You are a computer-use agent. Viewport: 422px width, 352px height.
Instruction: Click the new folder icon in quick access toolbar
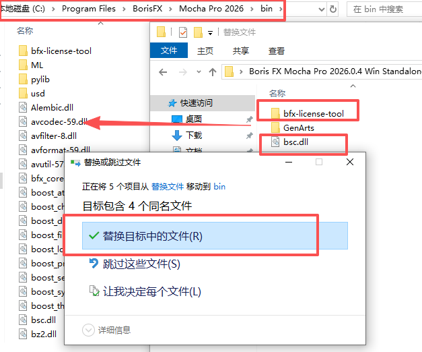198,32
